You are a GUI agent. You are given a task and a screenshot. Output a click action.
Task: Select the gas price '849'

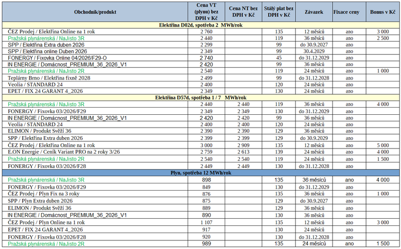pos(206,187)
